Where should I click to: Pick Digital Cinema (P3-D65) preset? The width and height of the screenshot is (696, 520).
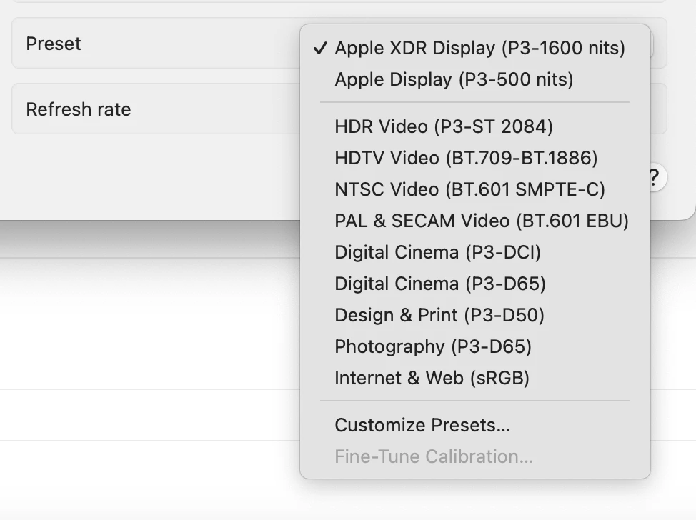click(x=439, y=284)
